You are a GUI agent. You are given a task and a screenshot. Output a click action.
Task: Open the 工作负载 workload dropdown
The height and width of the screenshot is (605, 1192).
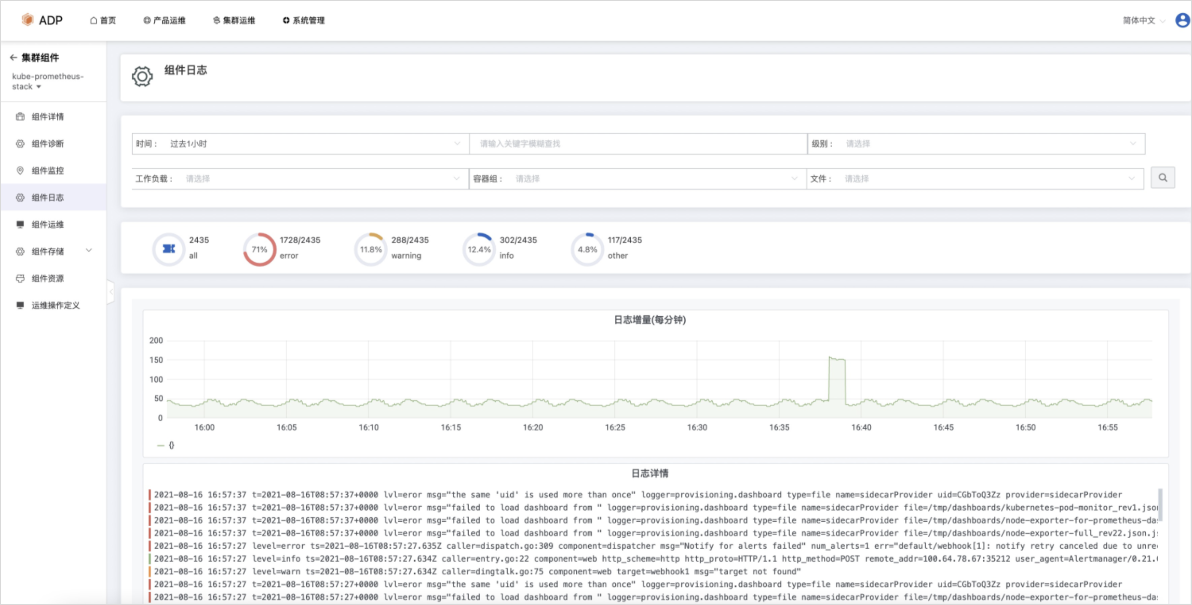tap(300, 178)
